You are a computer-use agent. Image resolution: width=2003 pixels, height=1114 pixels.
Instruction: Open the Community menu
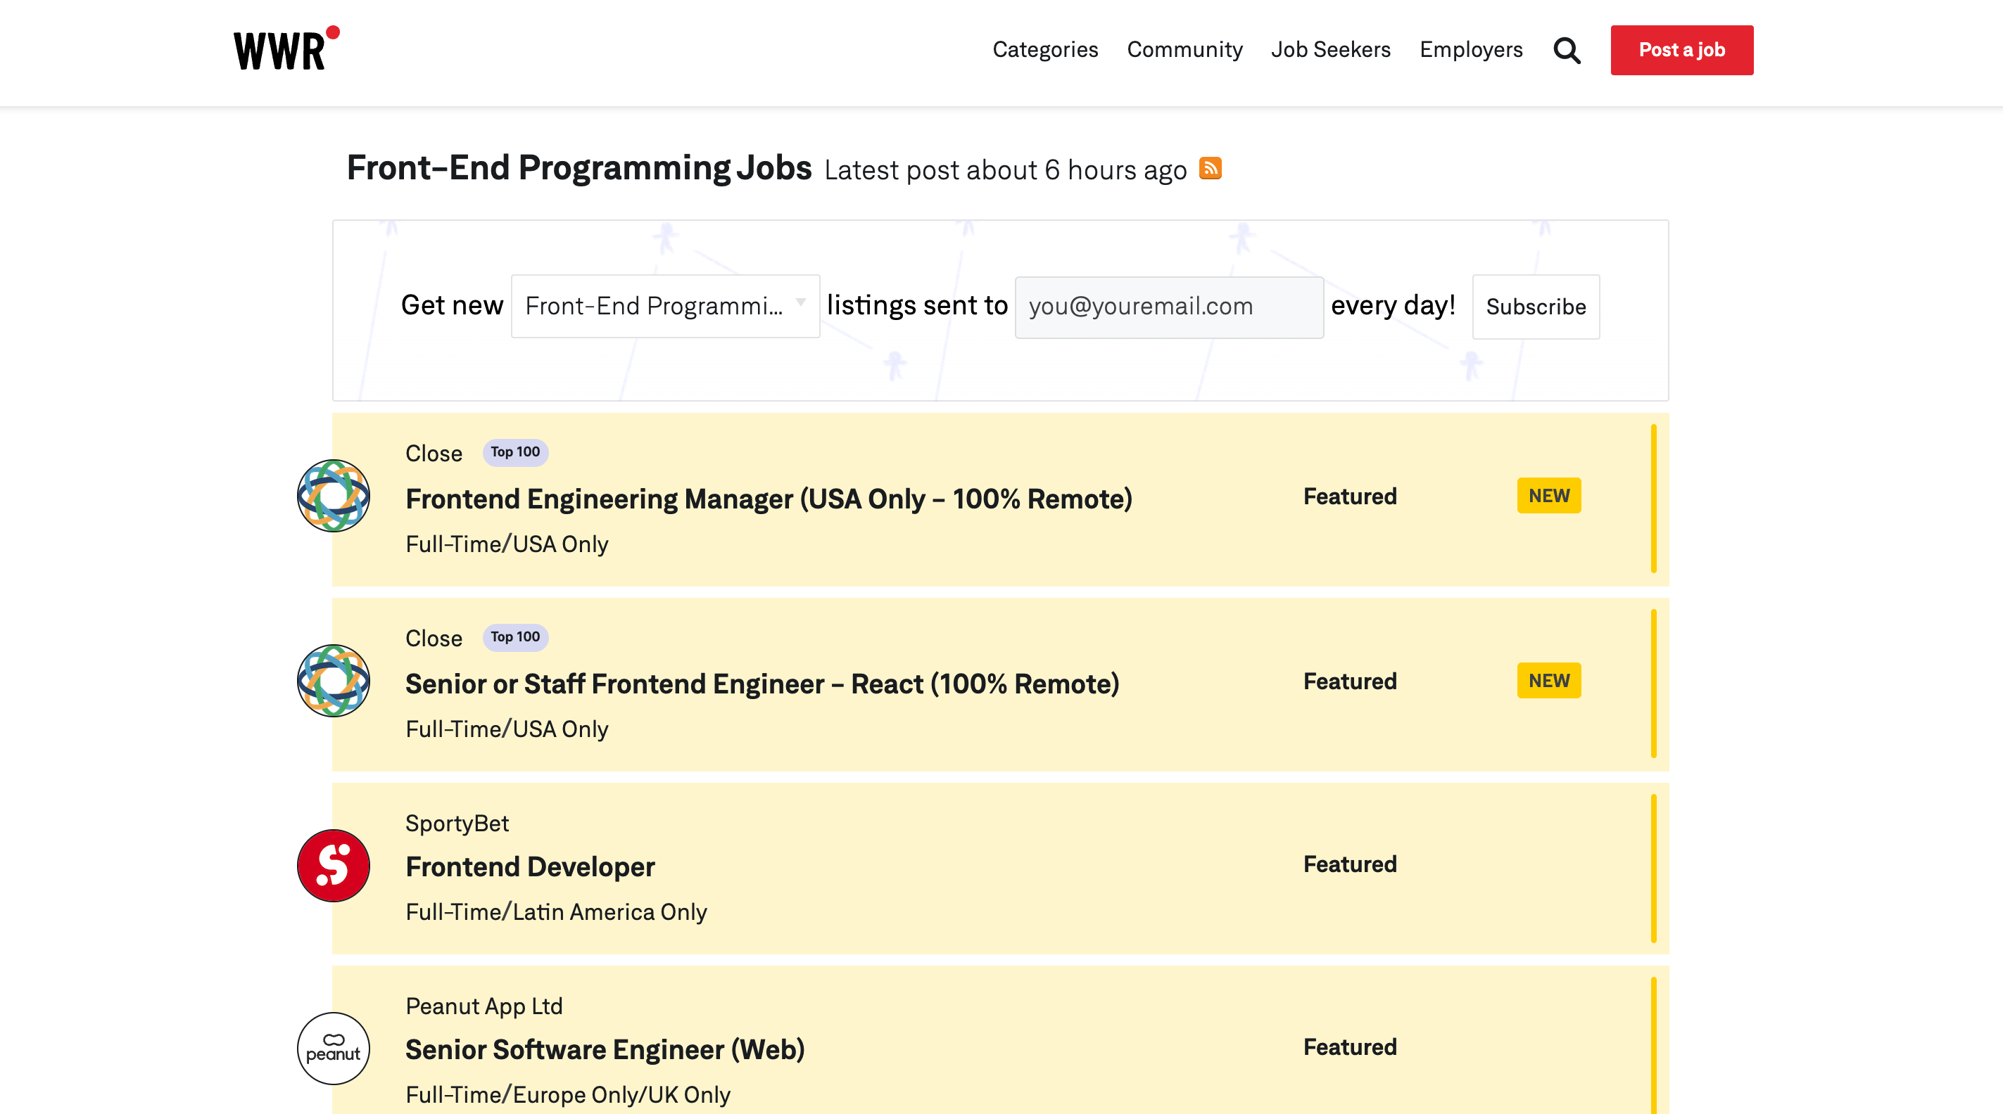click(x=1184, y=50)
